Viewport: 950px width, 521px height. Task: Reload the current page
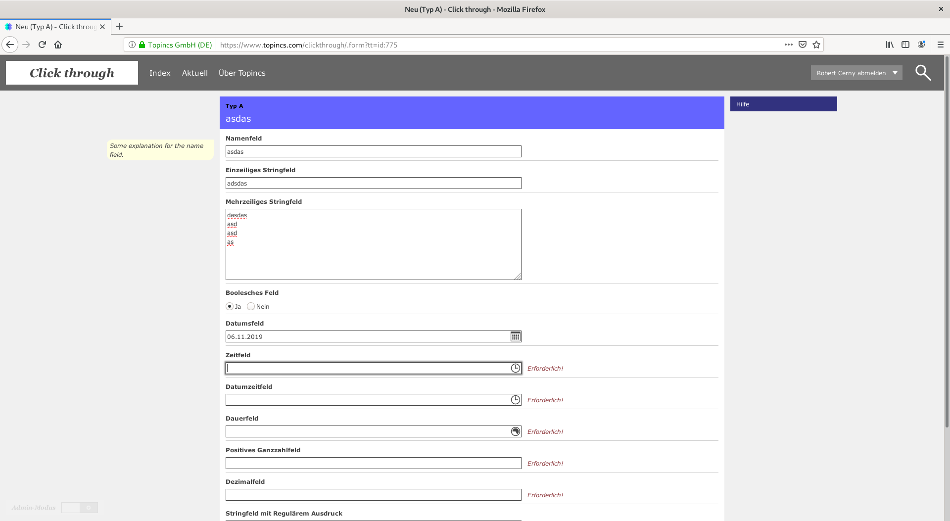pyautogui.click(x=42, y=45)
